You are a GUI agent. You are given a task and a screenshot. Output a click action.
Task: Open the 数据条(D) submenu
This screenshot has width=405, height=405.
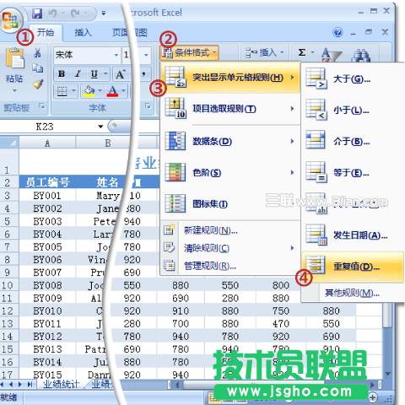[x=230, y=141]
